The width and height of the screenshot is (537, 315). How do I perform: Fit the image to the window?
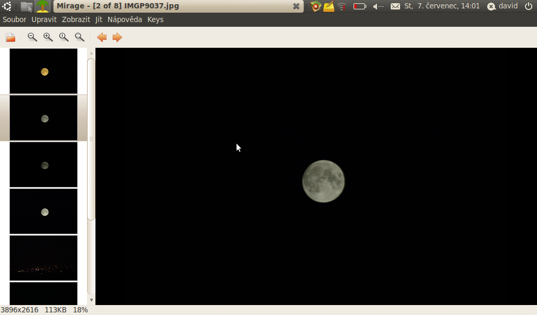(x=80, y=37)
